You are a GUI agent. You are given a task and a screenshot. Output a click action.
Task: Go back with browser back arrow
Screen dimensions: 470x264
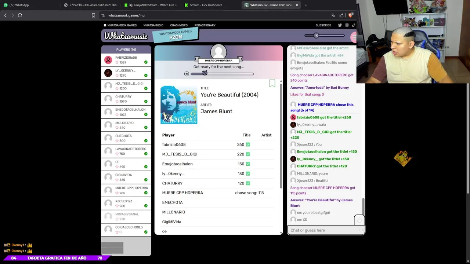click(x=5, y=15)
